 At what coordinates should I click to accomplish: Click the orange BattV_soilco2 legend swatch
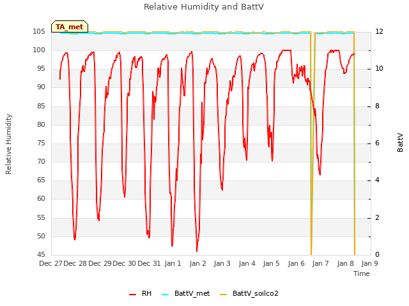coord(223,295)
